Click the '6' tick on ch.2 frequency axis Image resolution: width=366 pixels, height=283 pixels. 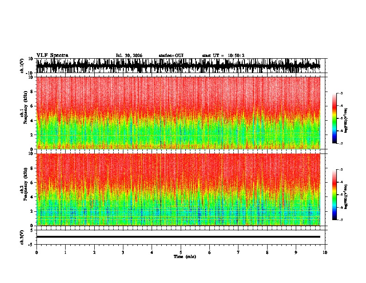(x=32, y=183)
